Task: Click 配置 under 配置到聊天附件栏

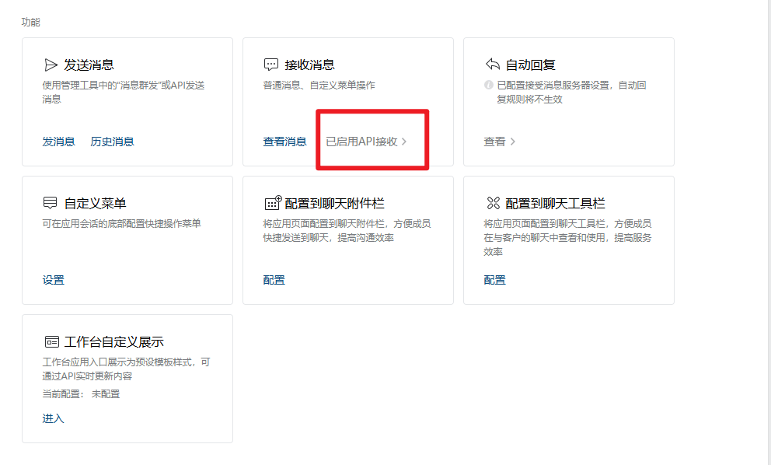Action: [274, 280]
